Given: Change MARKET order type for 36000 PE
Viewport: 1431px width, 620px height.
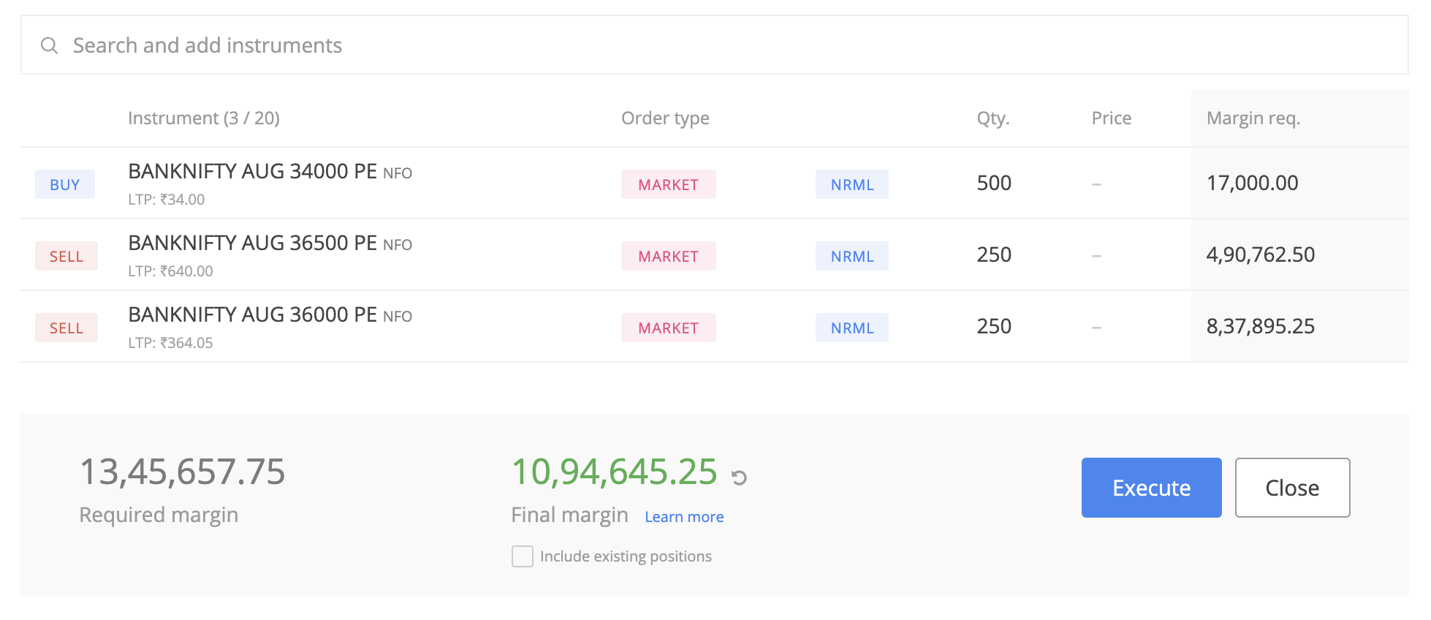Looking at the screenshot, I should (x=668, y=328).
